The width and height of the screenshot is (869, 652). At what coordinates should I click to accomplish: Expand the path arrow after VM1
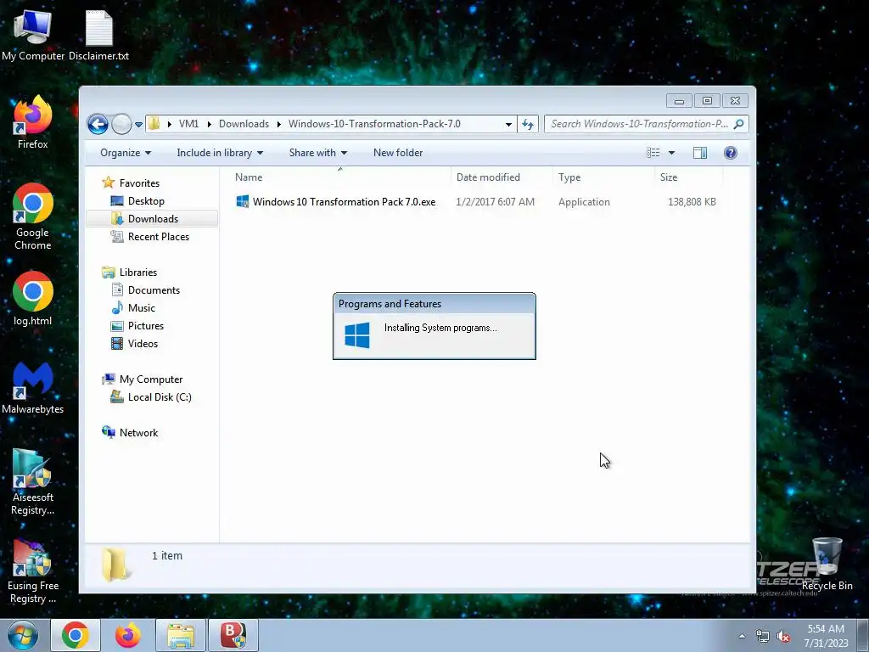coord(209,124)
